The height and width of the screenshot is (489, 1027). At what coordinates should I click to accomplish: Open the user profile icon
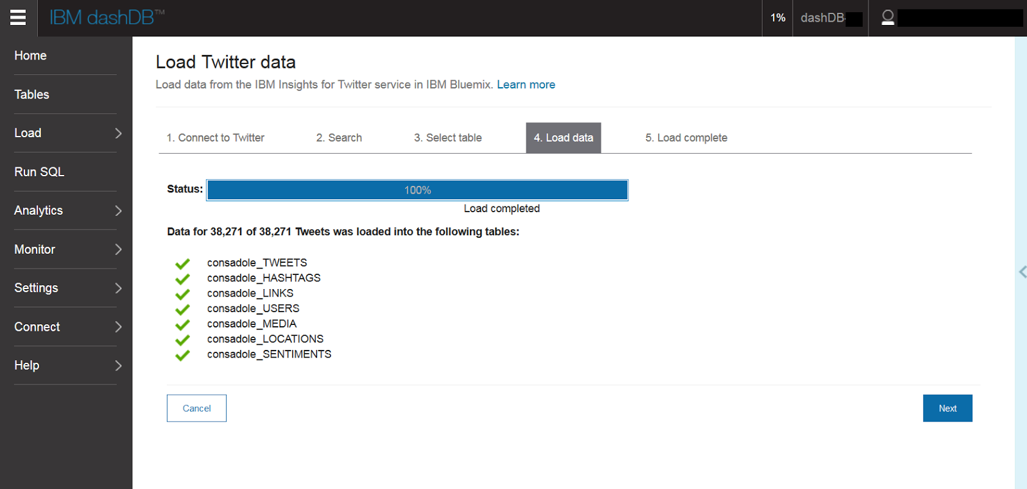pos(888,18)
